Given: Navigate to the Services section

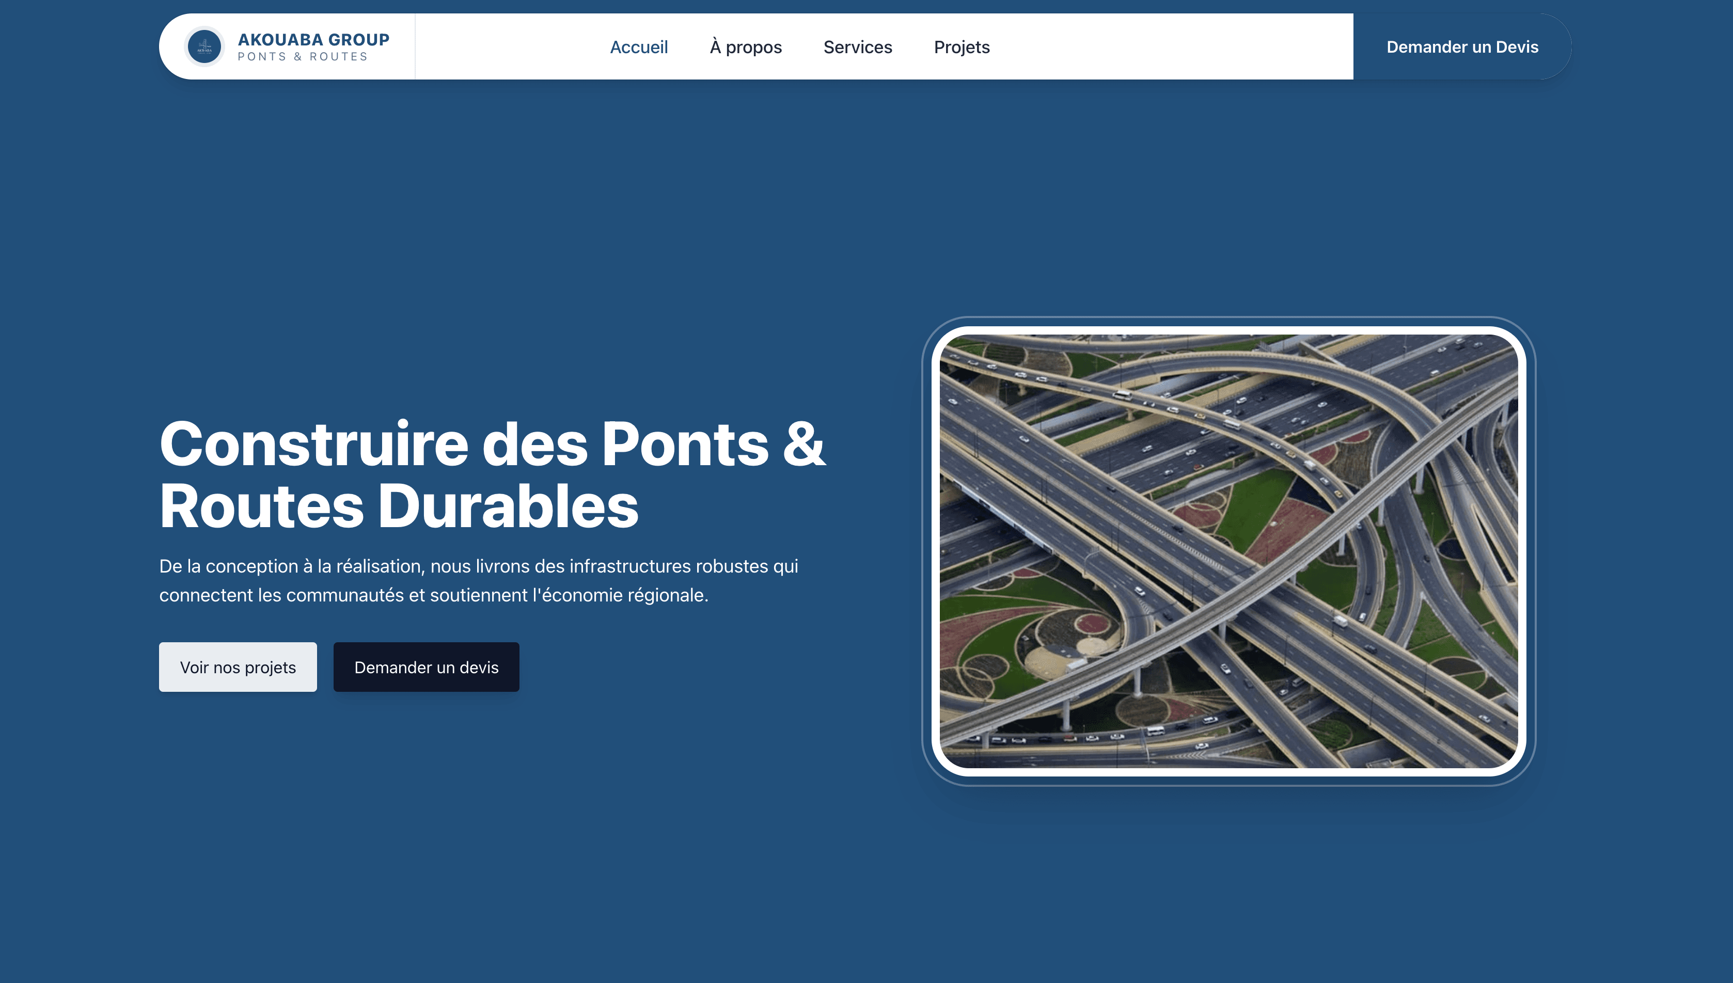Looking at the screenshot, I should [857, 47].
